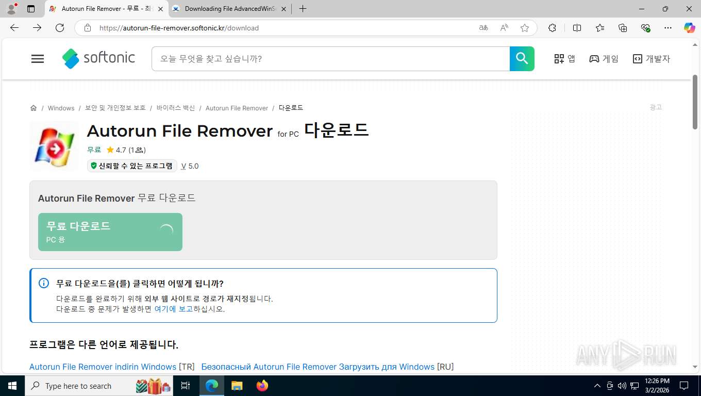Click the Softonic logo
Image resolution: width=701 pixels, height=396 pixels.
tap(98, 59)
